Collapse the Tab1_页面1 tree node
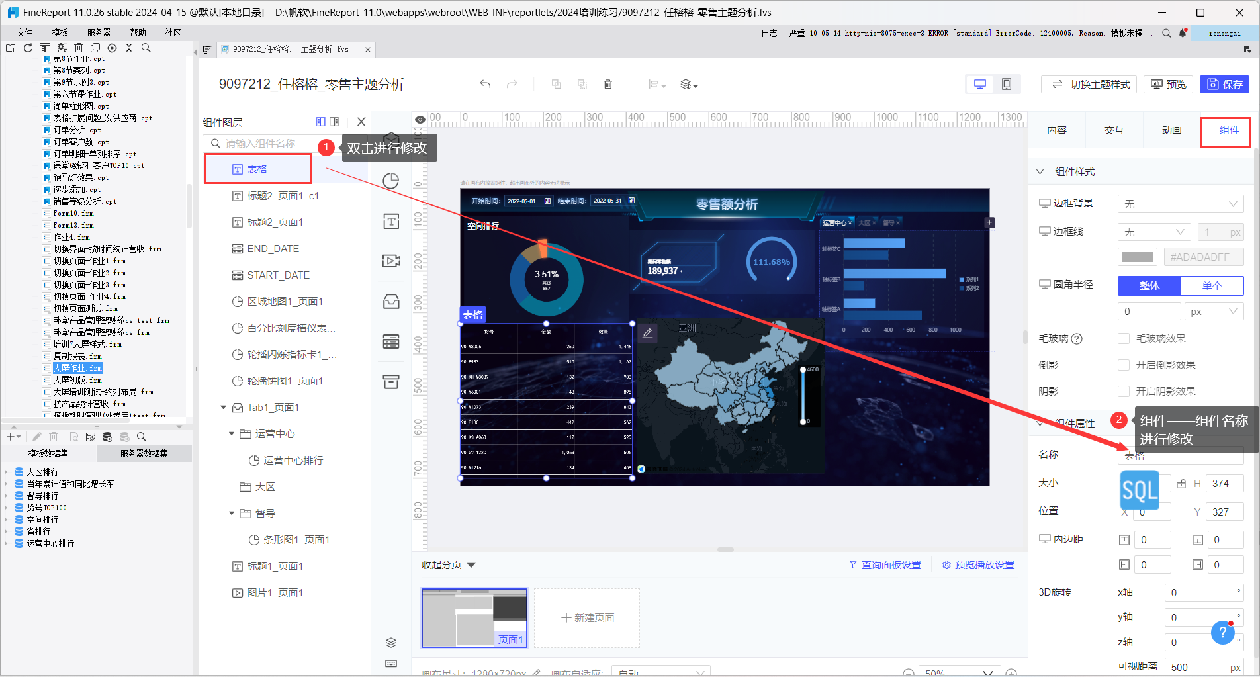 (223, 407)
